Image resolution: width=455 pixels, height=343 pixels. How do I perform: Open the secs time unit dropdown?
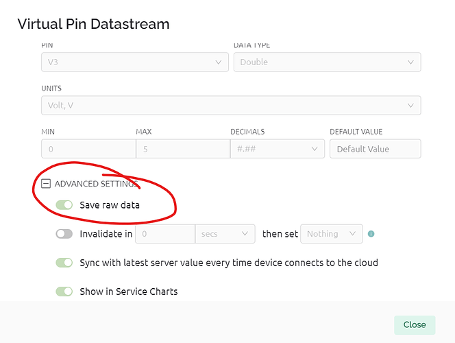[x=225, y=234]
